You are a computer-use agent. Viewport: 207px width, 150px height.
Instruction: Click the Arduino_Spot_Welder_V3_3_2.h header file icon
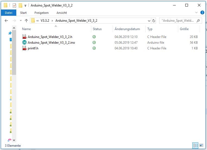click(x=24, y=37)
